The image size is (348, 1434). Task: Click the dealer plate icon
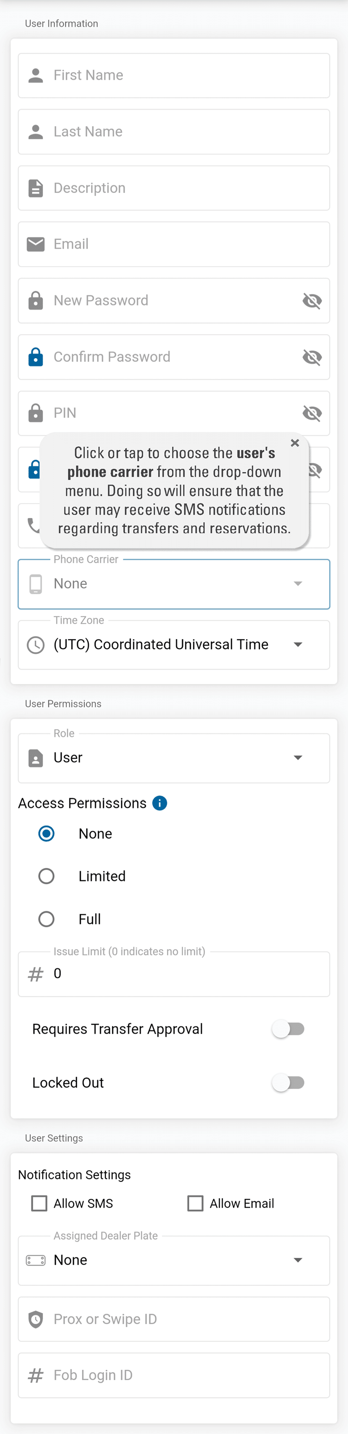click(35, 1260)
